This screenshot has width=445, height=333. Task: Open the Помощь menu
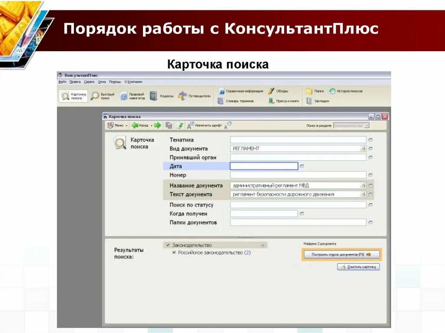click(115, 82)
